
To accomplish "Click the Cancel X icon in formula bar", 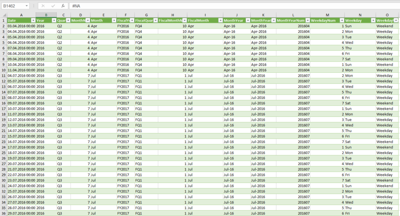I will 43,6.
